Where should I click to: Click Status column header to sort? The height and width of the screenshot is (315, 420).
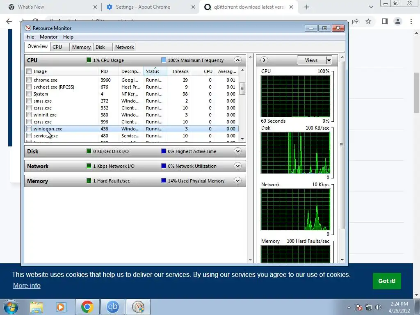pyautogui.click(x=155, y=71)
